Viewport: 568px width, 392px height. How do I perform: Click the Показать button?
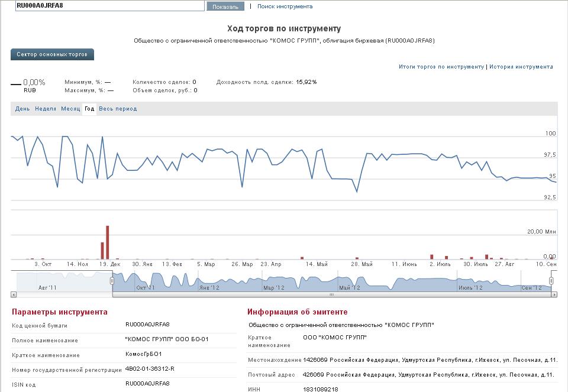click(x=225, y=7)
